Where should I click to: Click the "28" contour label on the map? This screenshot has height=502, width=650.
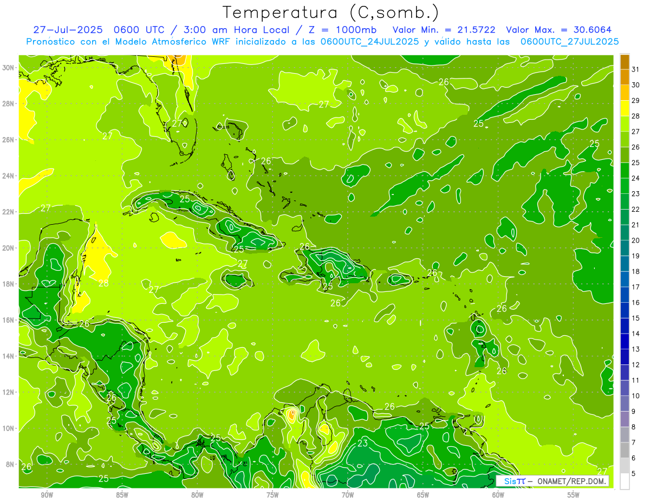pyautogui.click(x=103, y=283)
